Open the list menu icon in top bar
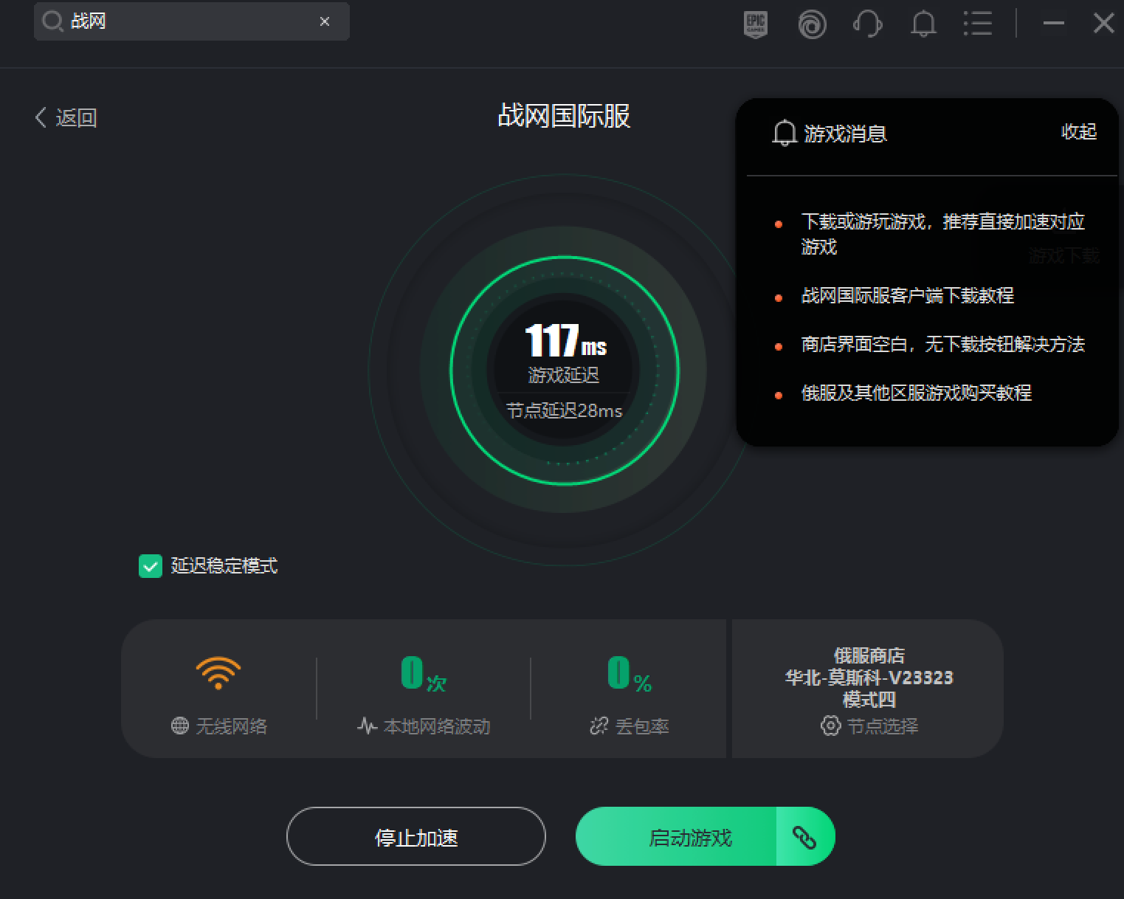1124x899 pixels. [978, 24]
